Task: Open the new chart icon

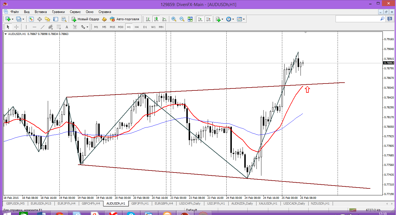Action: 8,19
